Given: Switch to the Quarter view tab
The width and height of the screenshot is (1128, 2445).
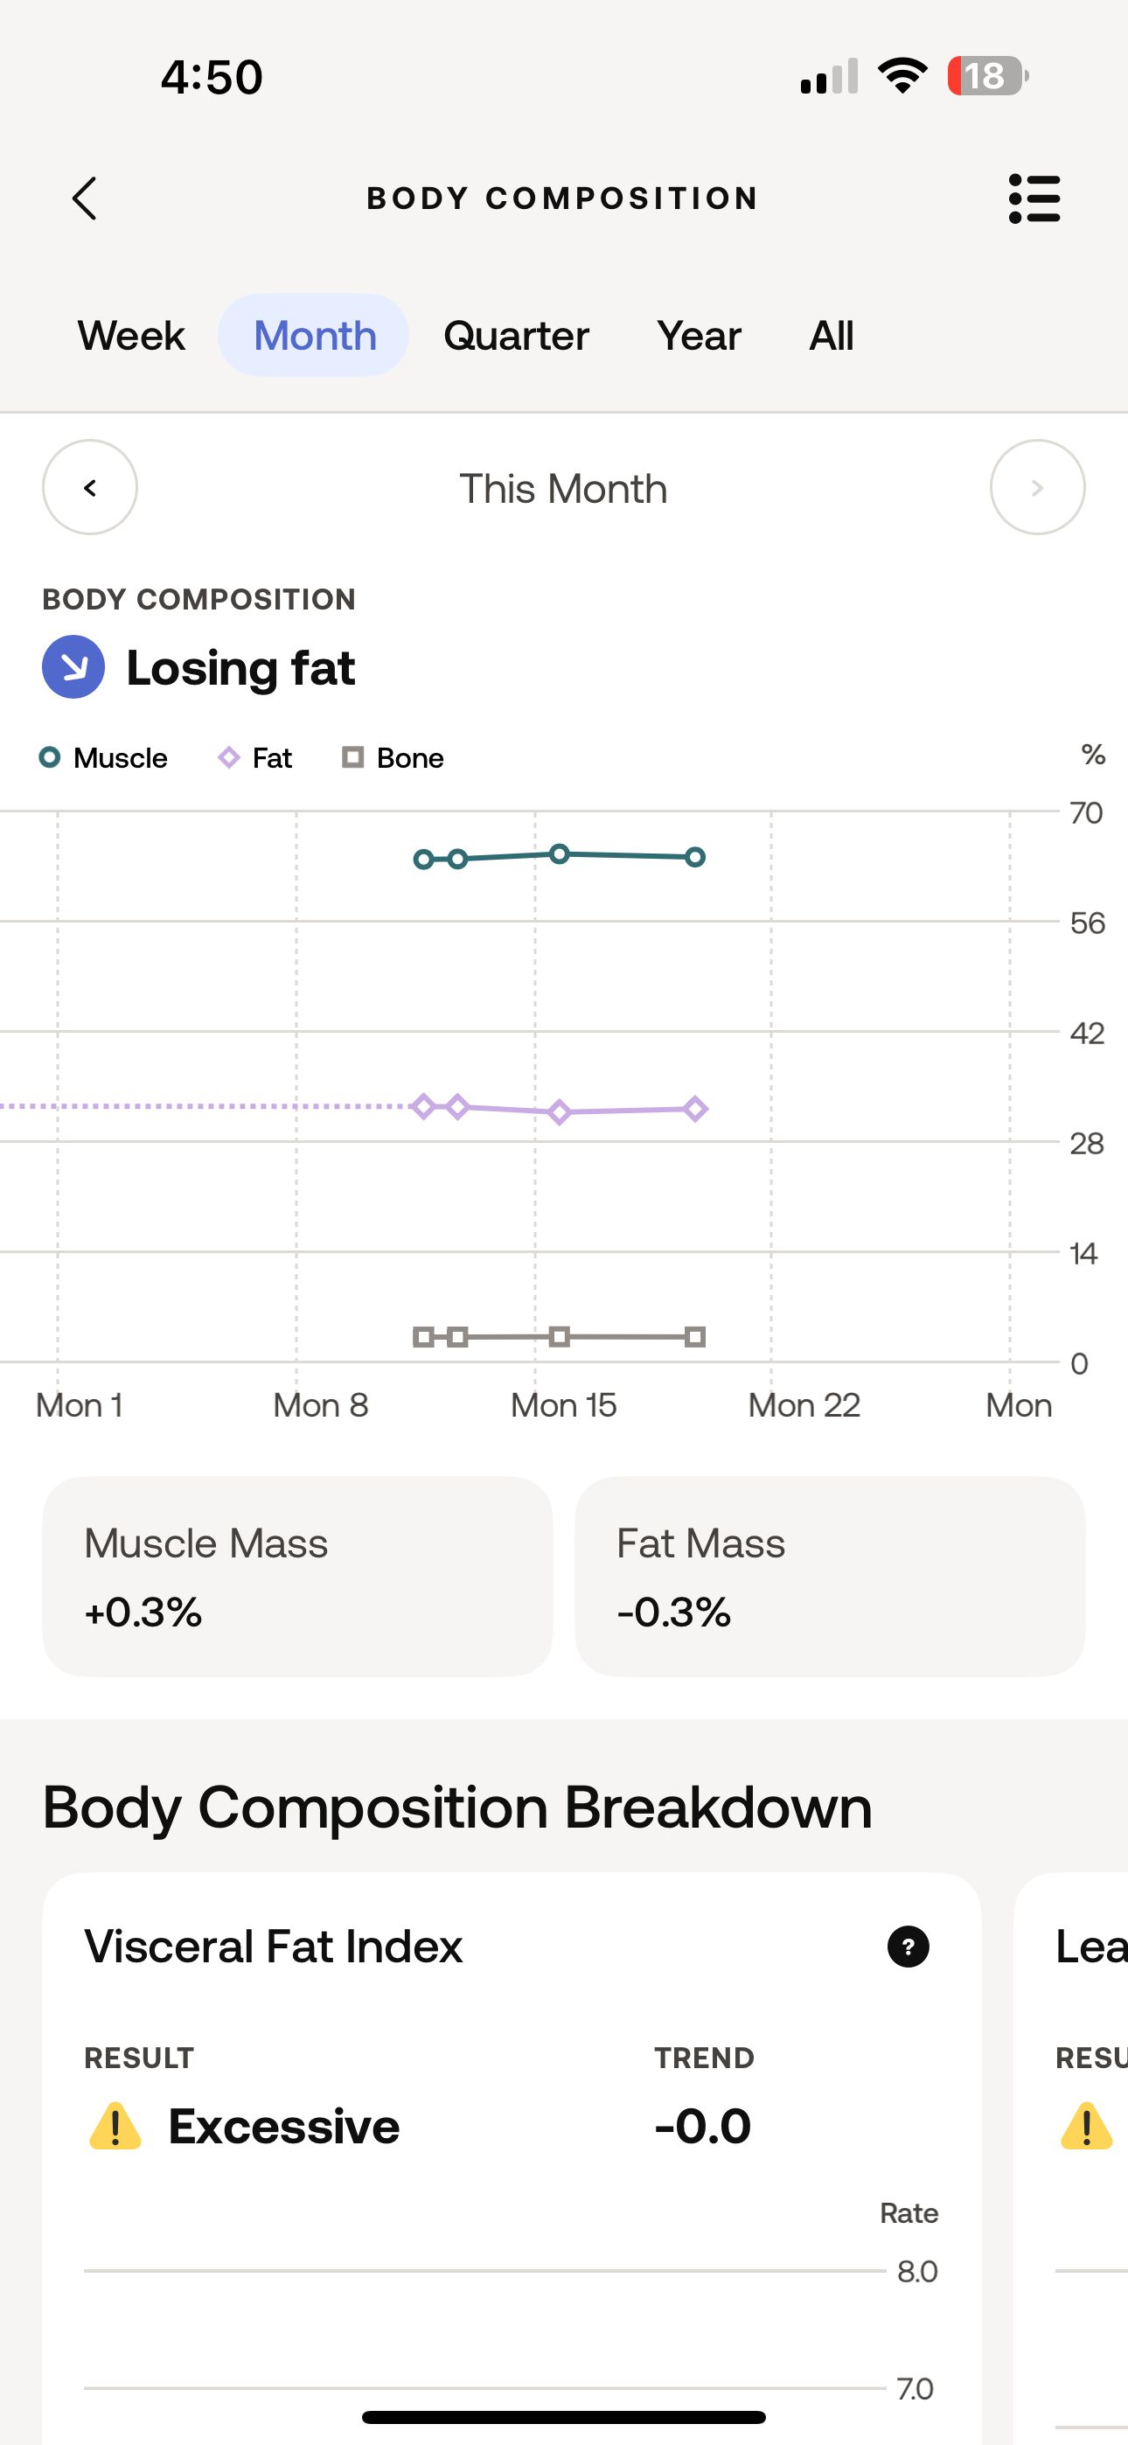Looking at the screenshot, I should click(x=517, y=335).
